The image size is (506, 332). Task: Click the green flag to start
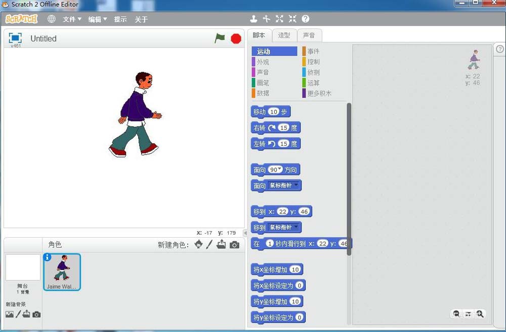tap(220, 38)
